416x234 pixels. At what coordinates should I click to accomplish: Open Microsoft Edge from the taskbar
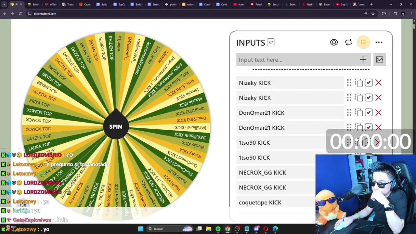pos(275,229)
